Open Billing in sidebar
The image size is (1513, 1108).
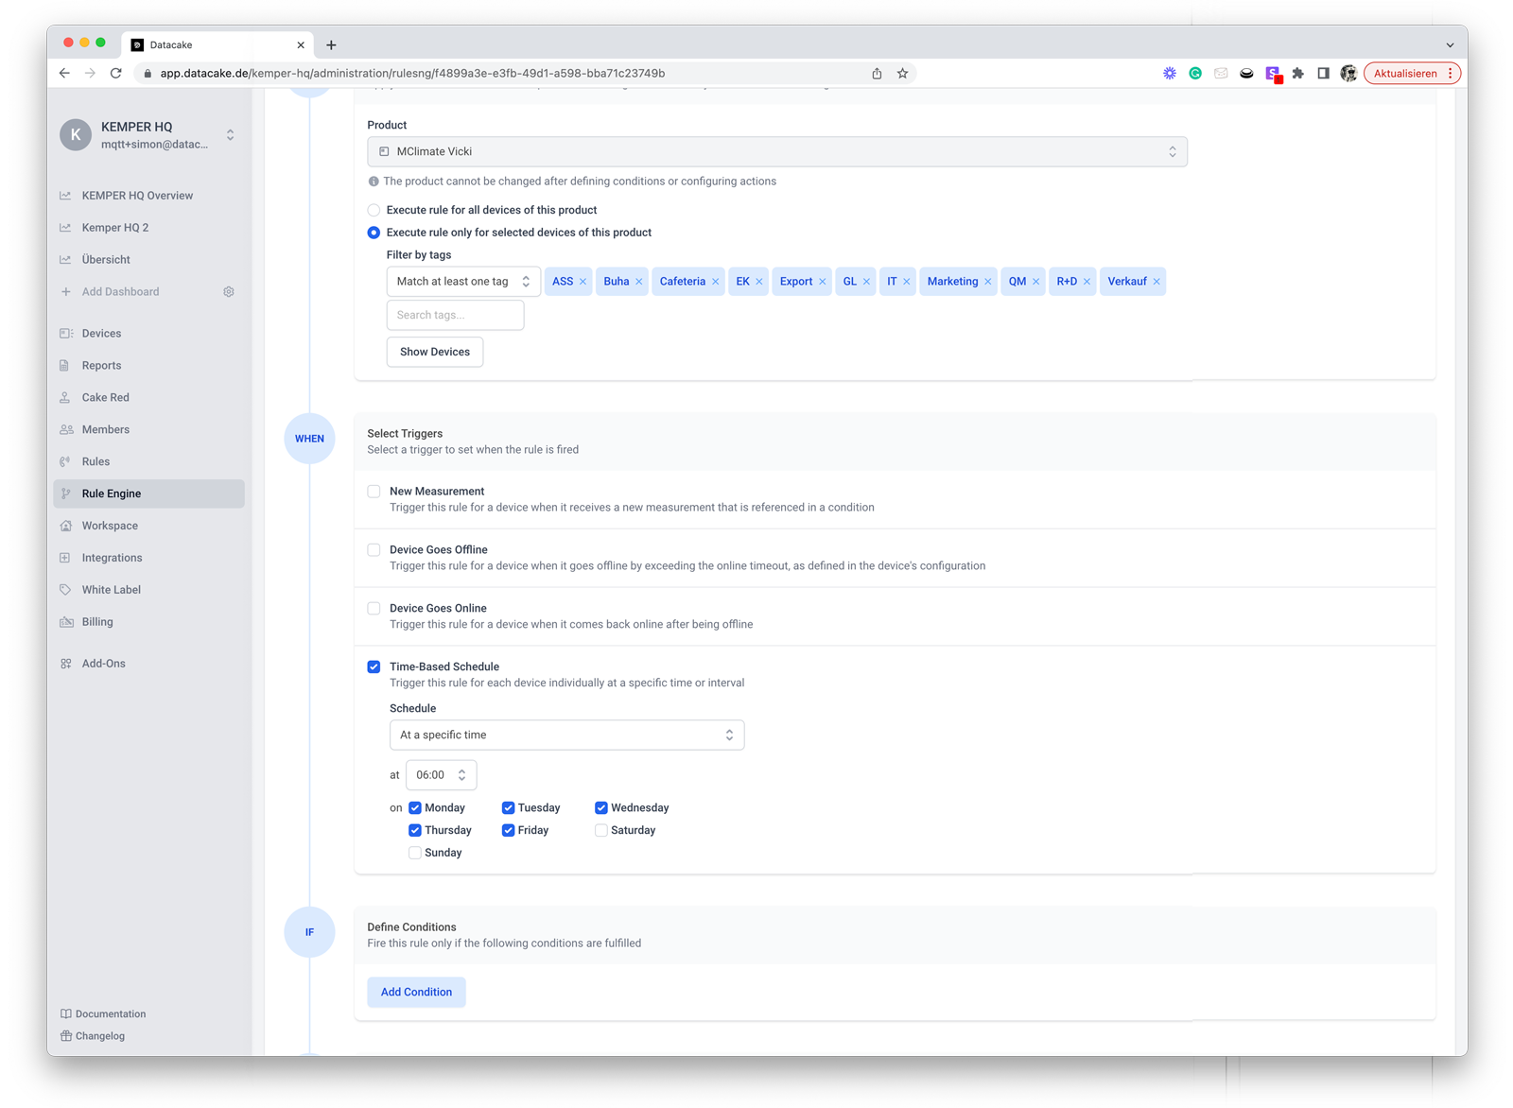tap(97, 622)
